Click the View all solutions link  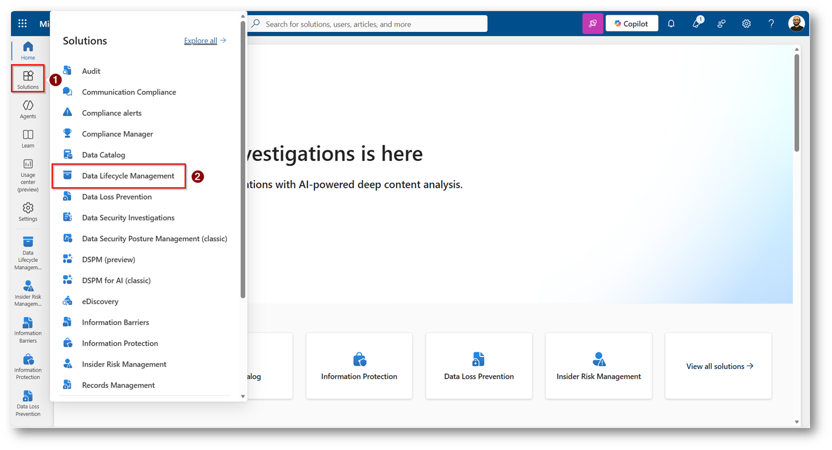click(720, 366)
